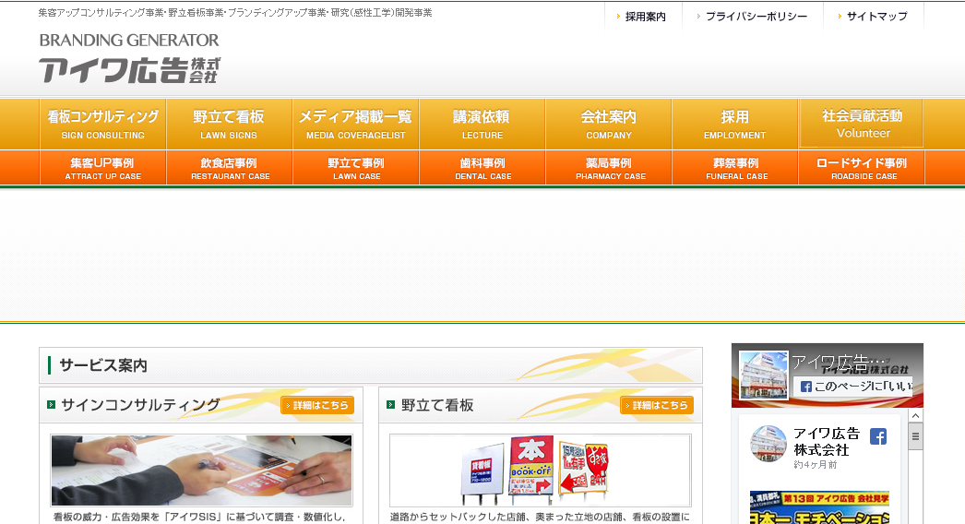
Task: Click 詳細はこちら for サインコンサルティング
Action: (317, 405)
